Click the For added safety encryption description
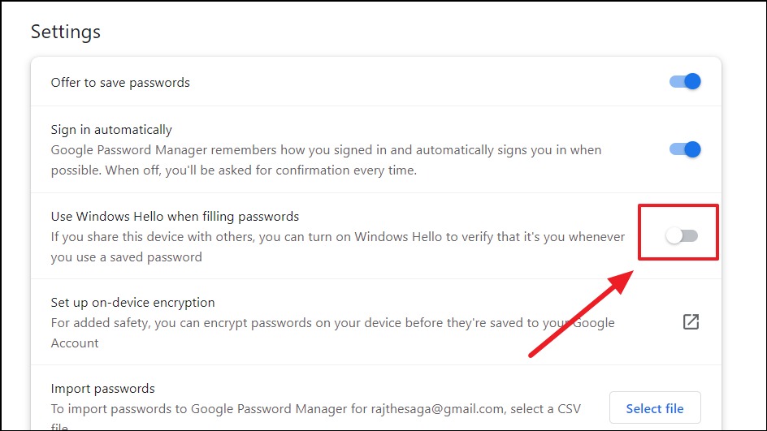Image resolution: width=767 pixels, height=431 pixels. (x=332, y=333)
